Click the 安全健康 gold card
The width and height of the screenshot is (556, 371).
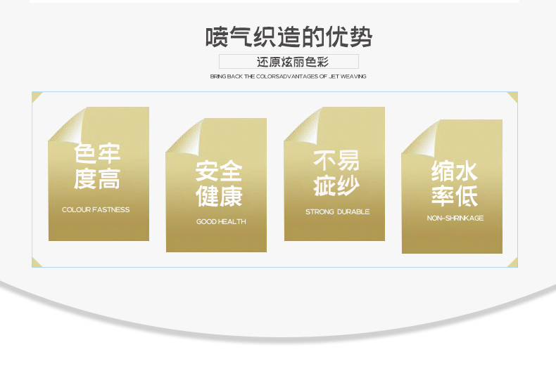(216, 185)
